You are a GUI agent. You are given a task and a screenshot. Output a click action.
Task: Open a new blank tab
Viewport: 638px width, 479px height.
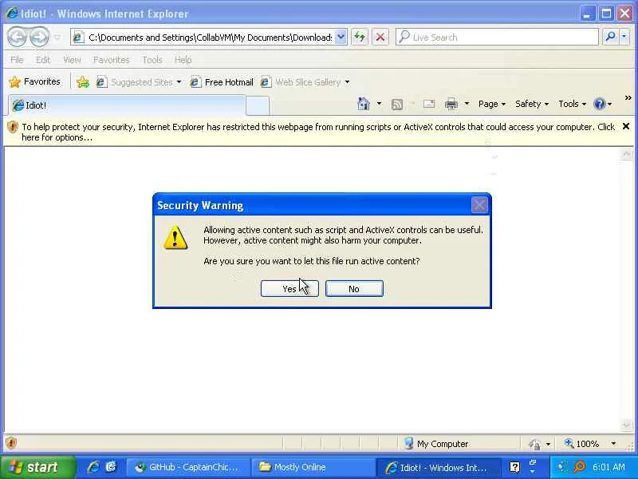click(x=258, y=105)
